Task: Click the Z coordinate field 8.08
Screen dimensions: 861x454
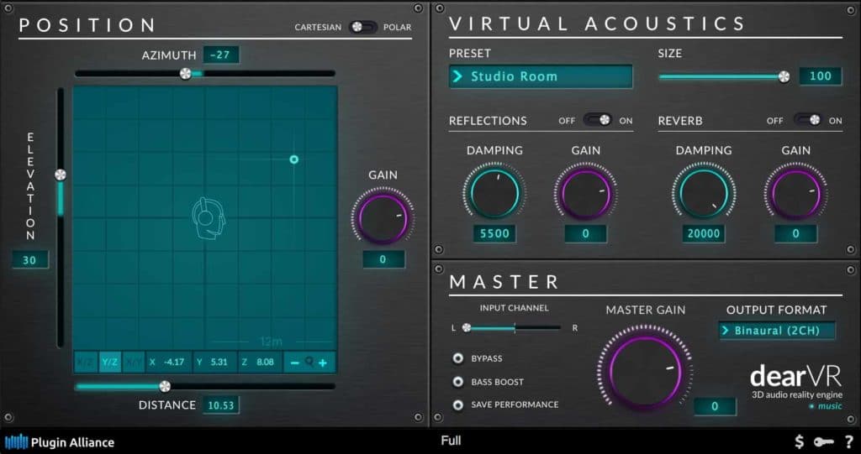Action: point(261,363)
